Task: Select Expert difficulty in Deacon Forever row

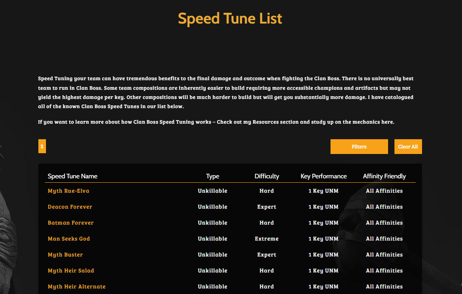Action: [x=267, y=207]
